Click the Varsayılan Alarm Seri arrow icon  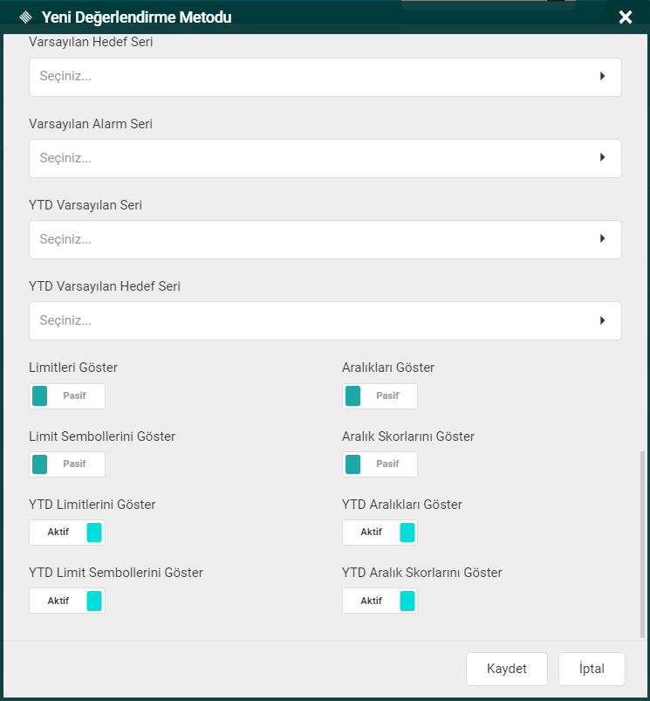(x=602, y=158)
